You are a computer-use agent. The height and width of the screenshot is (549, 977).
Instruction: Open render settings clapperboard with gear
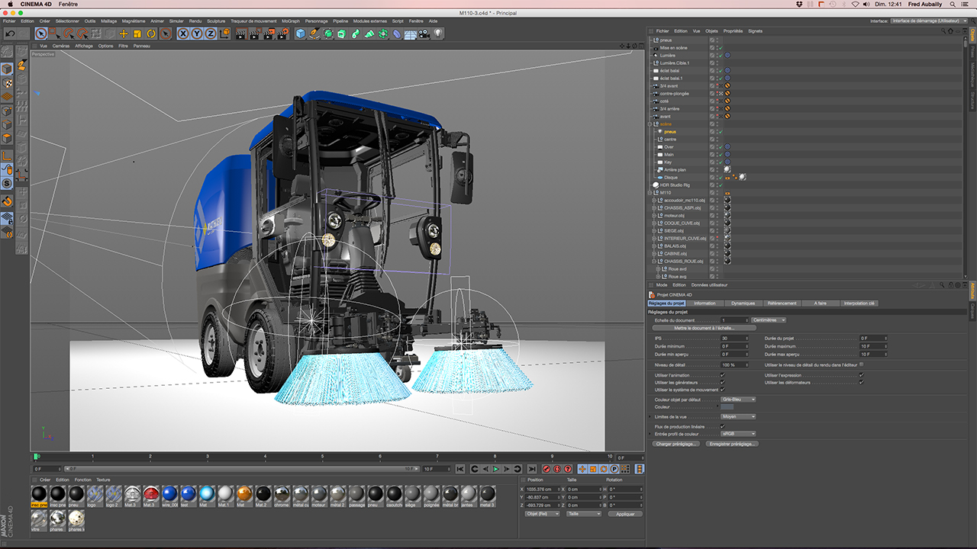tap(282, 34)
